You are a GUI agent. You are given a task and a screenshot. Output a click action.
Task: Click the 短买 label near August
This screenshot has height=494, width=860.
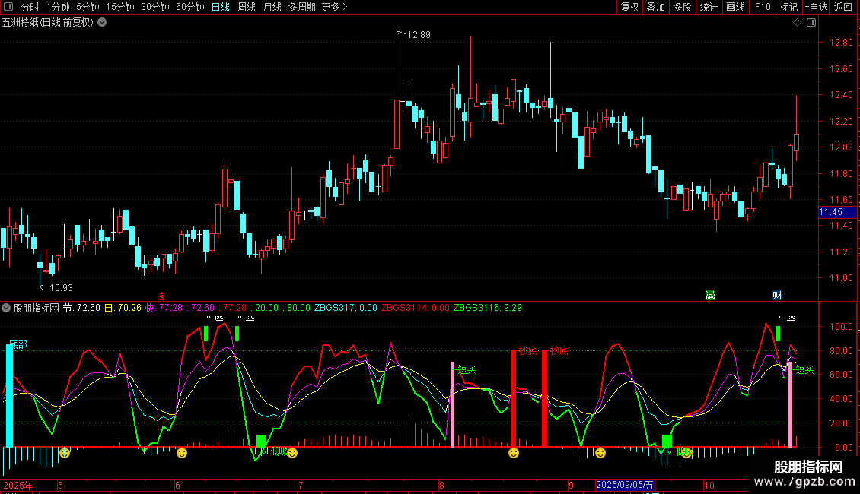click(467, 369)
